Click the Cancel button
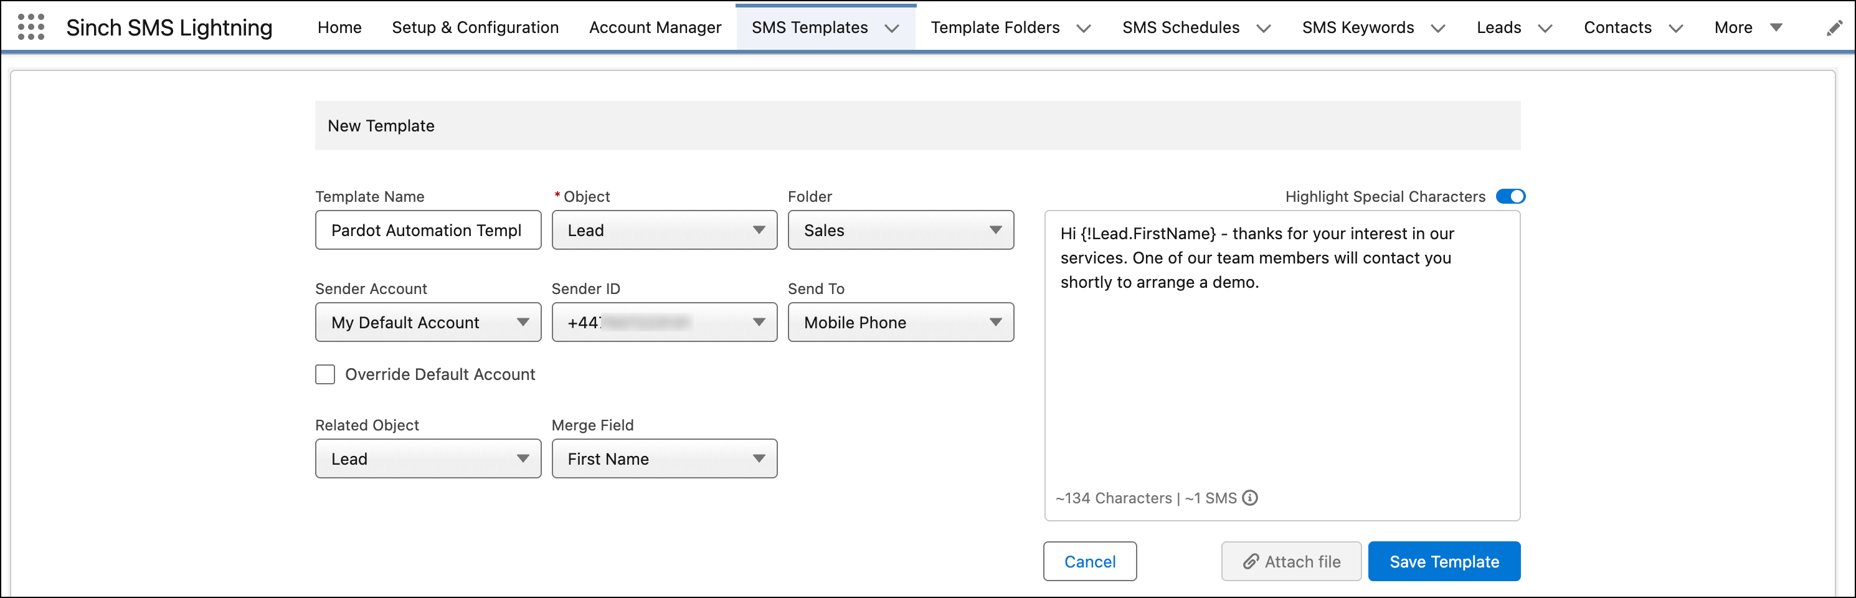The width and height of the screenshot is (1856, 598). click(1089, 561)
